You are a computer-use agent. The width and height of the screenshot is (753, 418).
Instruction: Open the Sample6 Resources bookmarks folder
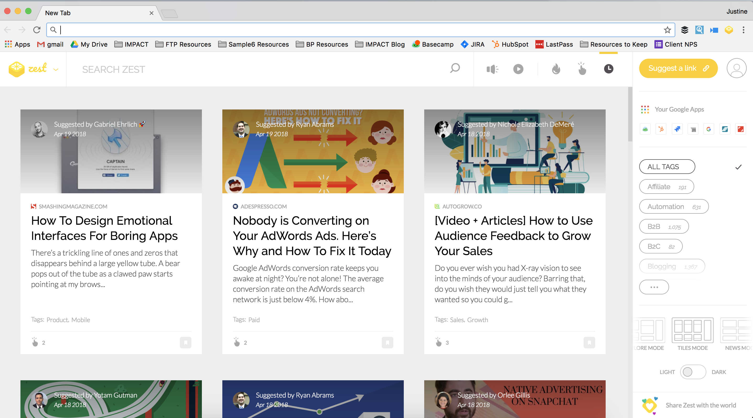(254, 44)
